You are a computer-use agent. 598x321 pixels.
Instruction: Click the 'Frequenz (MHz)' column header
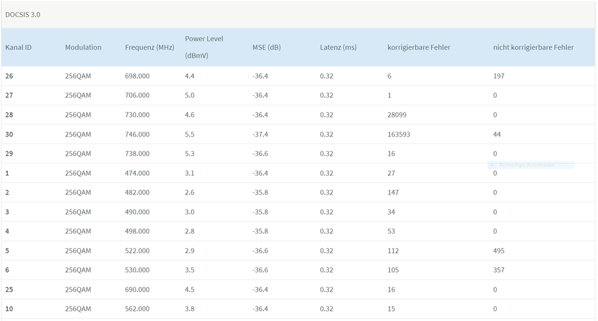[x=149, y=47]
